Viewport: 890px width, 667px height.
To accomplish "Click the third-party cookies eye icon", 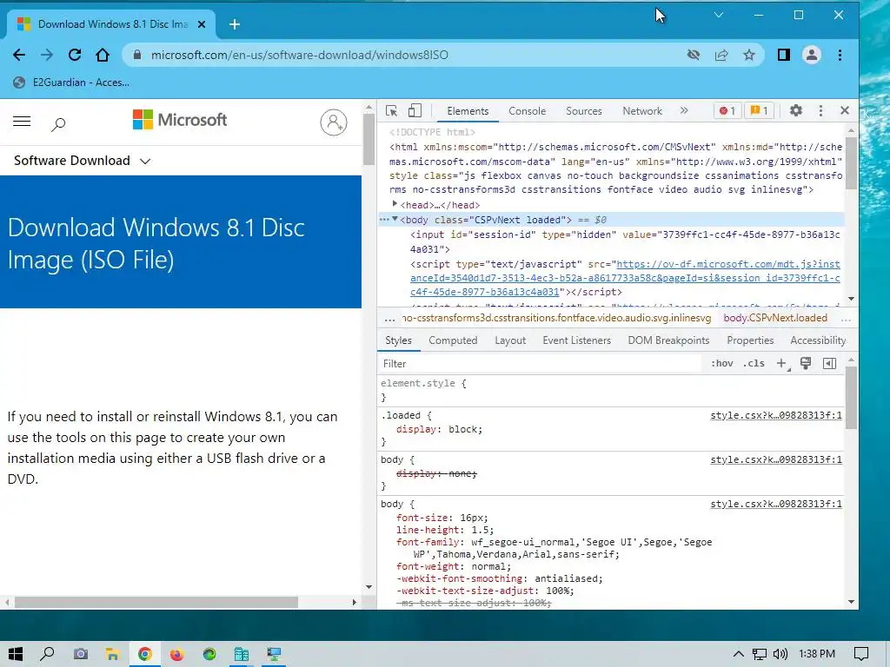I will click(x=693, y=55).
